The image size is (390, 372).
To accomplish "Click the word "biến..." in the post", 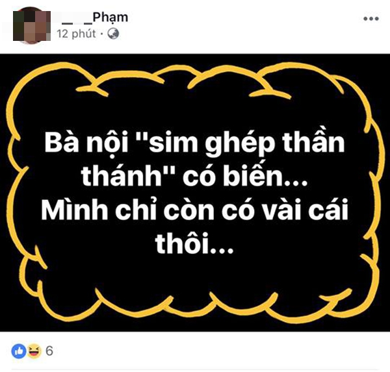I will point(265,175).
